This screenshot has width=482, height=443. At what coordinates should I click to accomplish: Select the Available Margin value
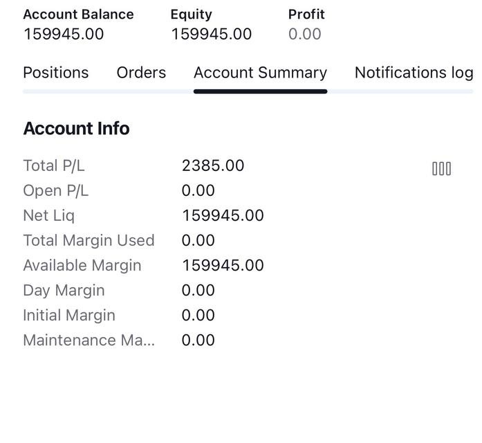223,265
